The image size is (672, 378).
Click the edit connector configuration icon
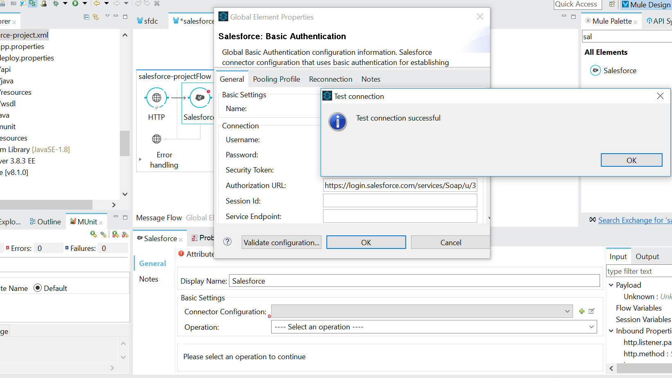[591, 311]
